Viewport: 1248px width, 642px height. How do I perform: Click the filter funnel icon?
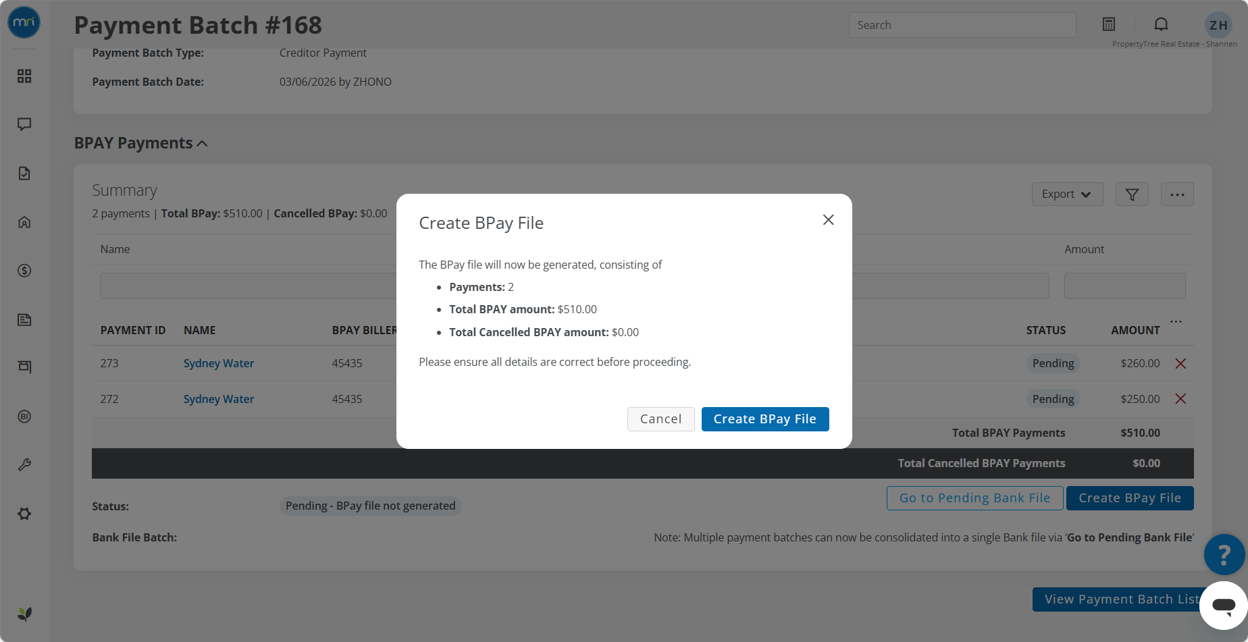coord(1132,194)
